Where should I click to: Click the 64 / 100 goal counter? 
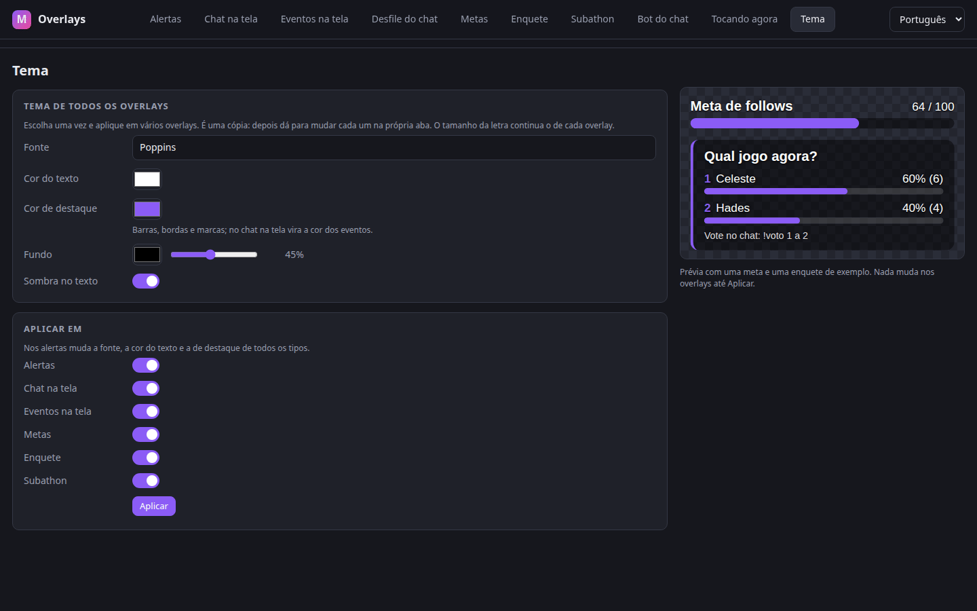point(933,107)
